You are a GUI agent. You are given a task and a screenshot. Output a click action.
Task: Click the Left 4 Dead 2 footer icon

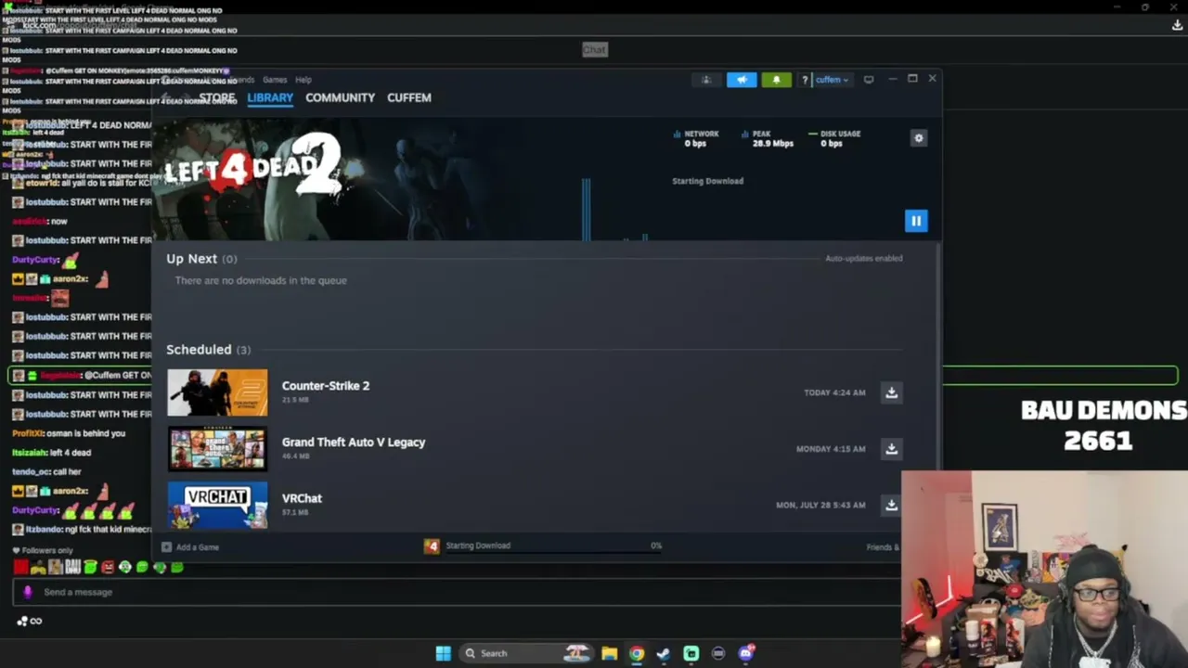pos(432,546)
